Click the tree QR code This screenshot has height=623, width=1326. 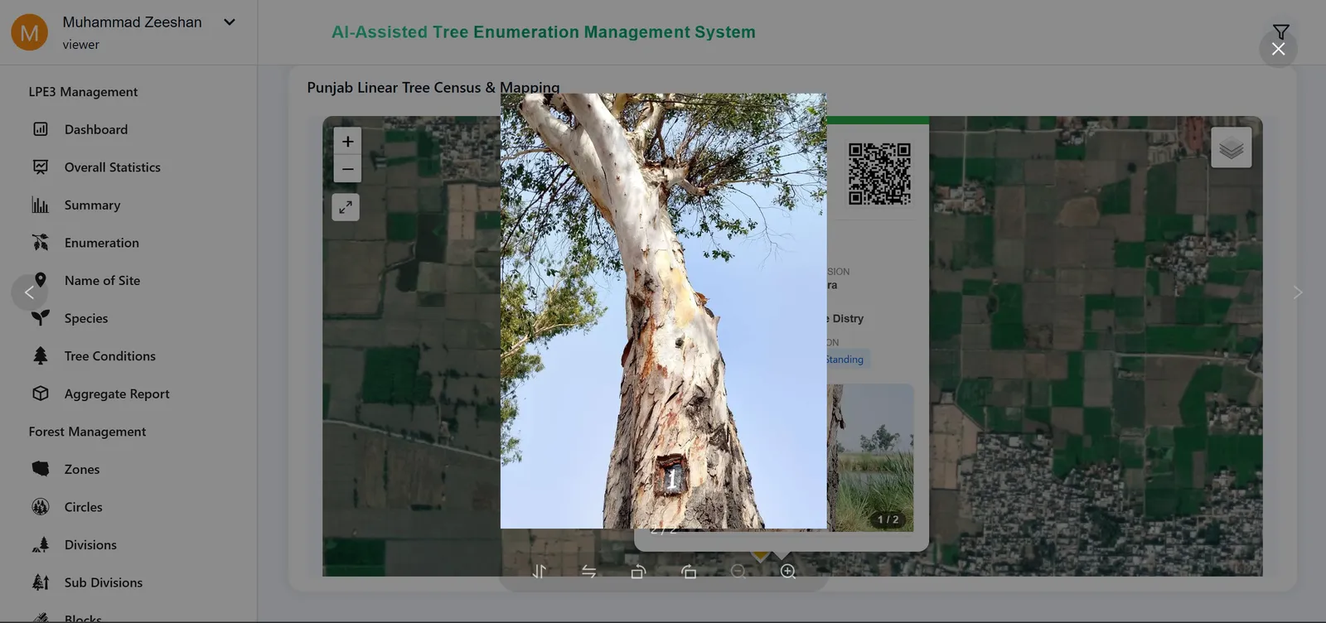pos(879,174)
